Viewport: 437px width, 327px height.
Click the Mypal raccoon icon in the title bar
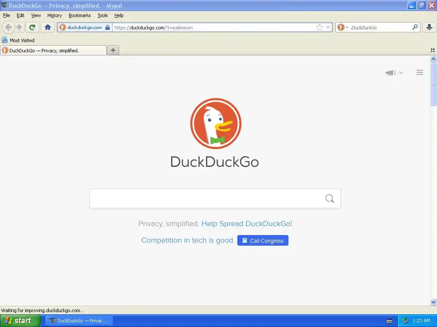(4, 5)
